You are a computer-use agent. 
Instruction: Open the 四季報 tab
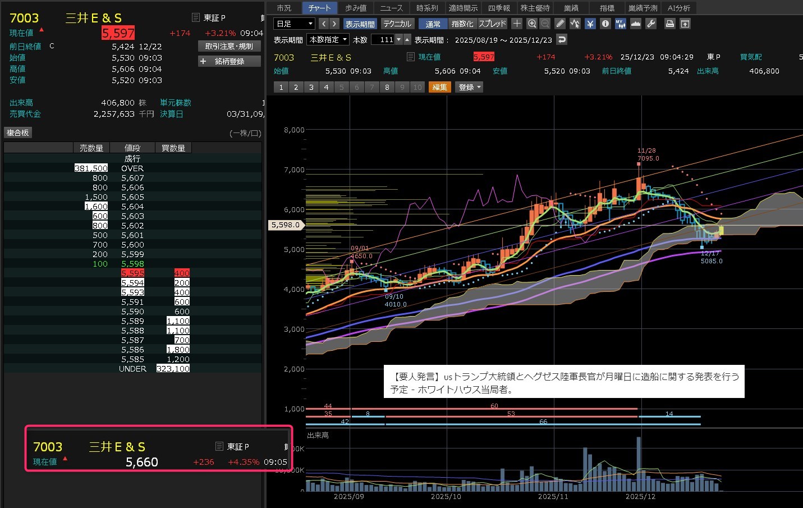pos(499,8)
